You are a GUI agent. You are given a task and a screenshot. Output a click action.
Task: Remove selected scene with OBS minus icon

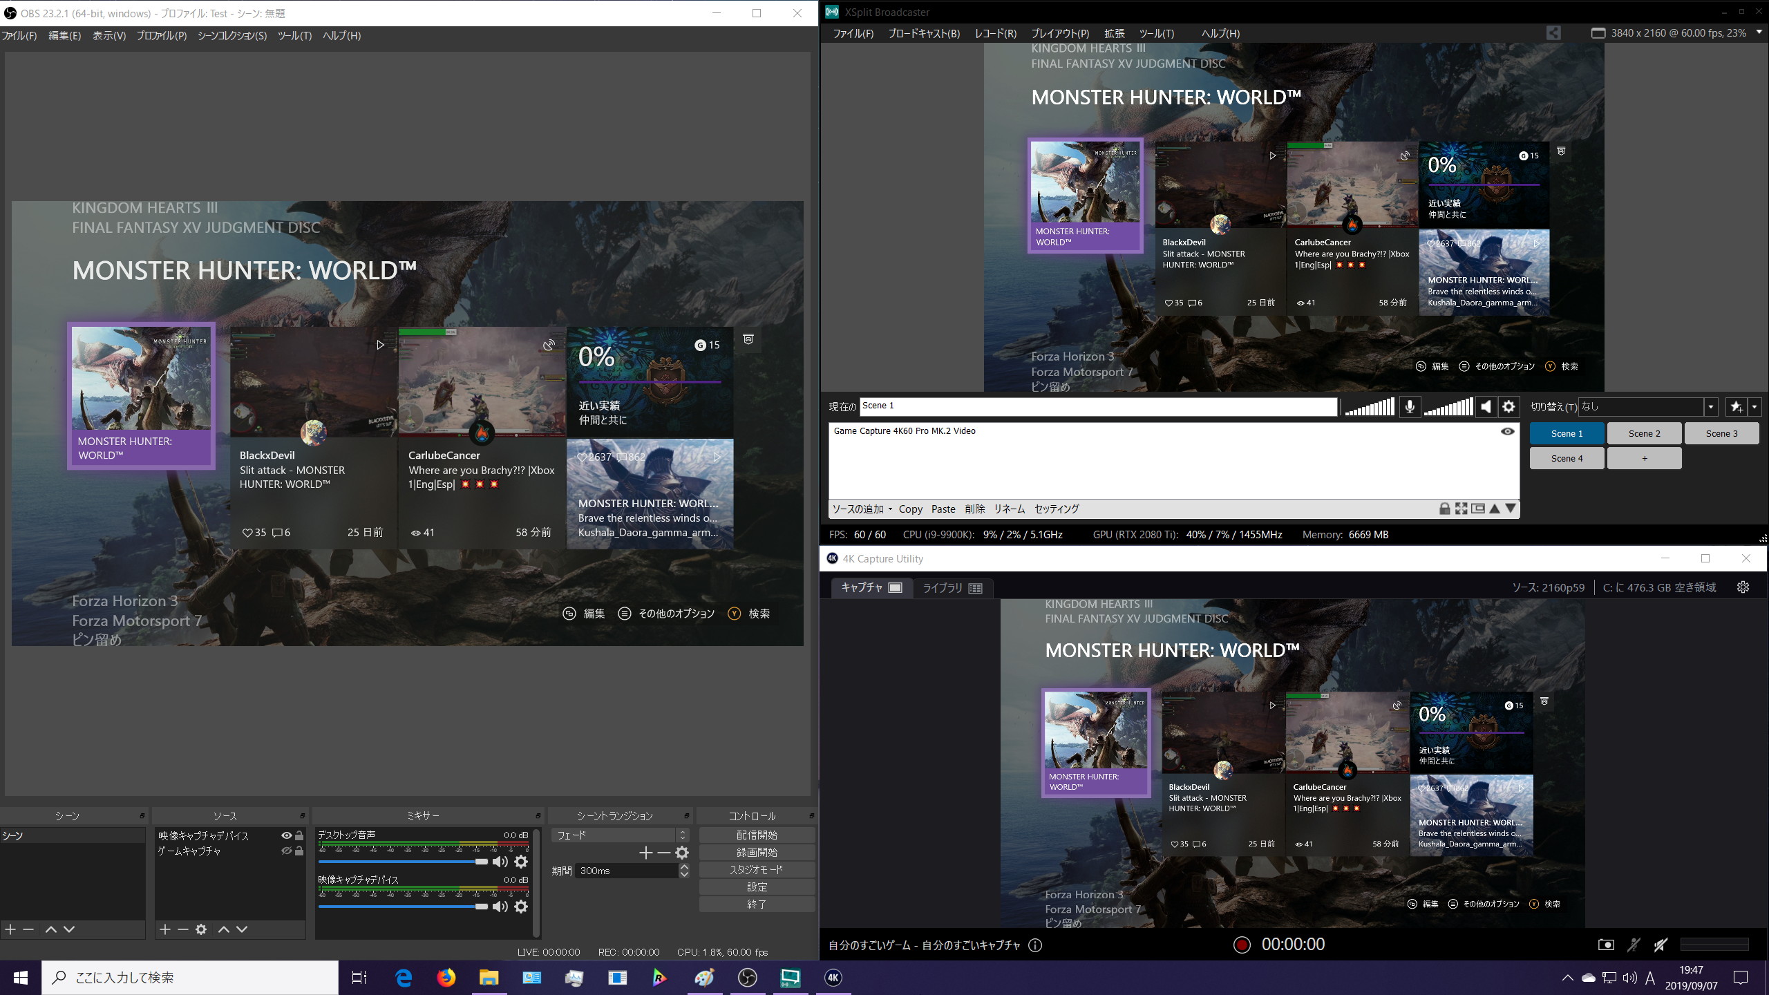(28, 929)
